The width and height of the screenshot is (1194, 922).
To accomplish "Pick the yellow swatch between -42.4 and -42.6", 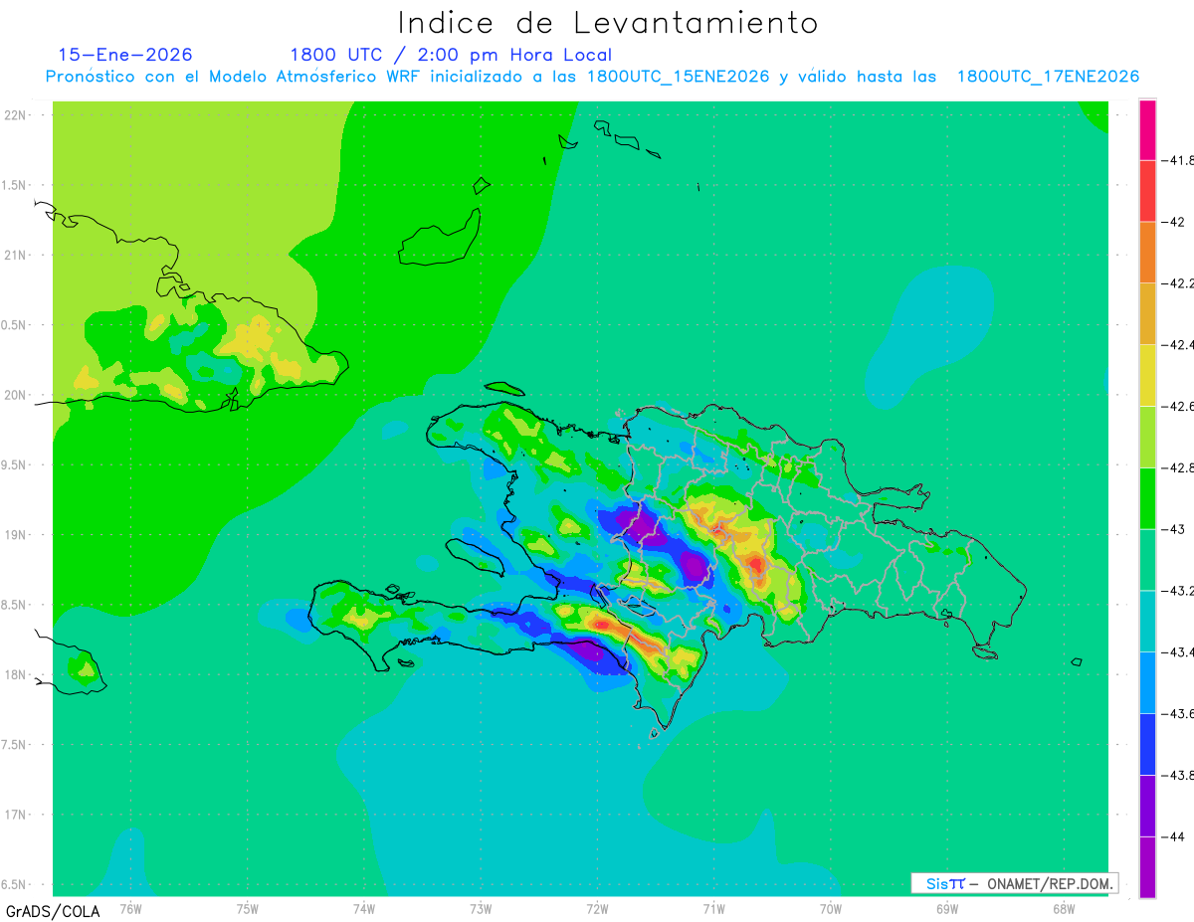I will [x=1147, y=376].
